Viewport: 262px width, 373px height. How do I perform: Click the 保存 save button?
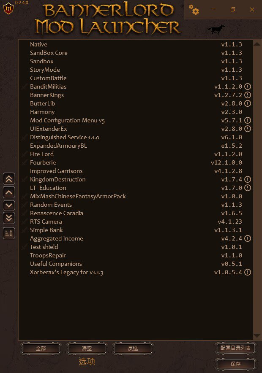235,364
